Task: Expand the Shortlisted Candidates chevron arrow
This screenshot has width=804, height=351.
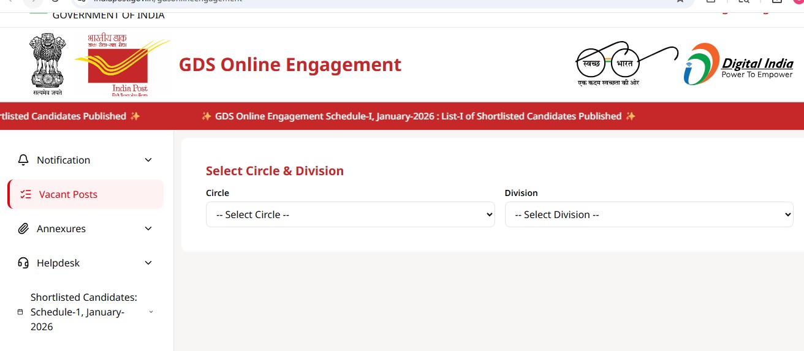Action: point(151,312)
